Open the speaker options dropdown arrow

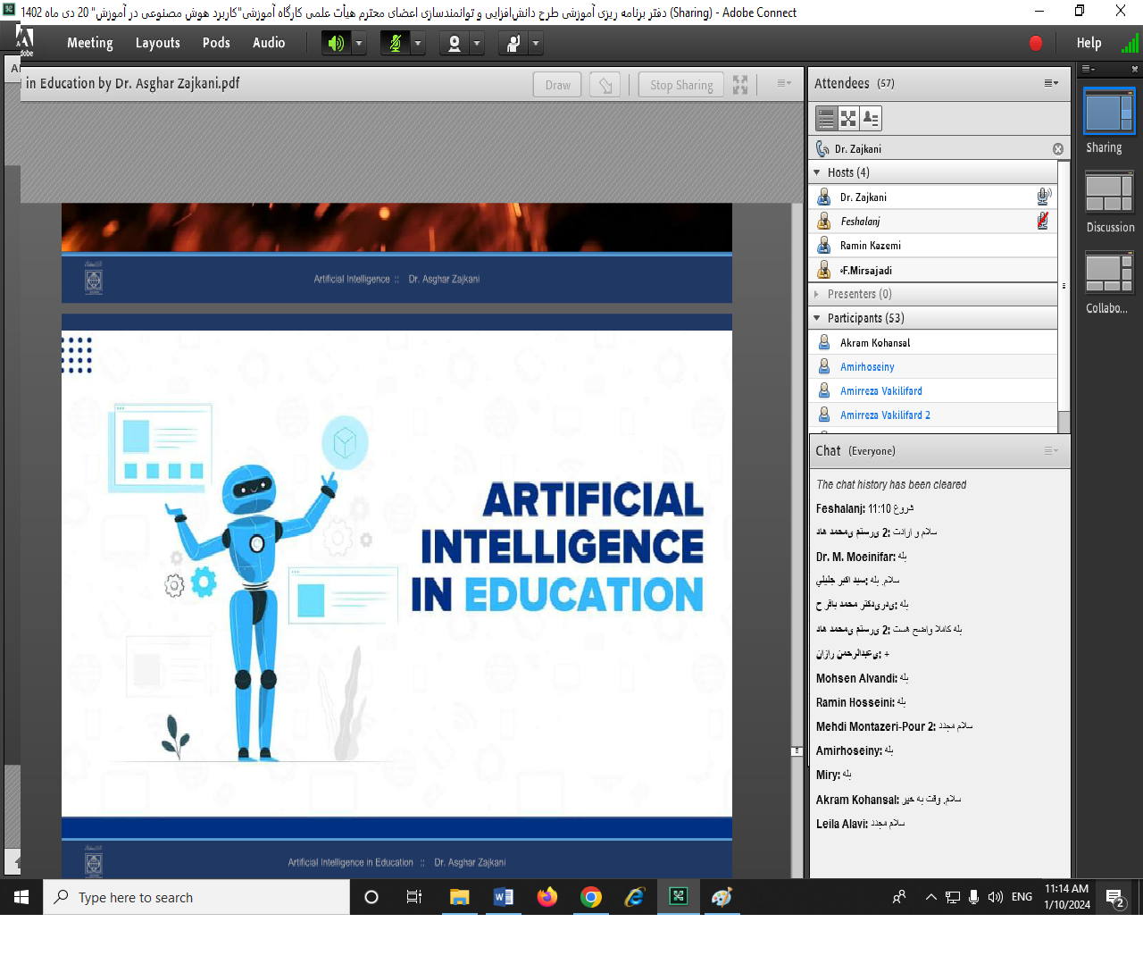click(359, 43)
